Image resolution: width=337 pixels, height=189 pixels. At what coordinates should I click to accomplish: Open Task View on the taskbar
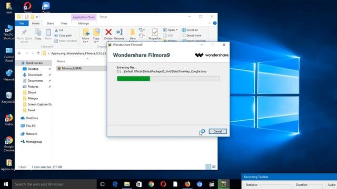click(103, 184)
